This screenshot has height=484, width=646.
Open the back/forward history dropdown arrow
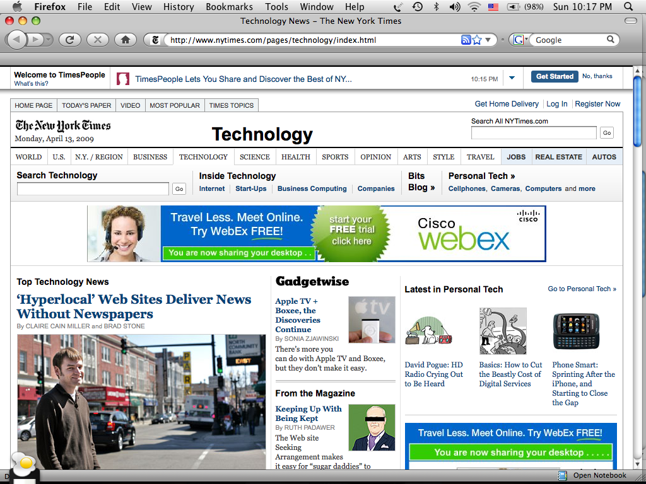(49, 40)
